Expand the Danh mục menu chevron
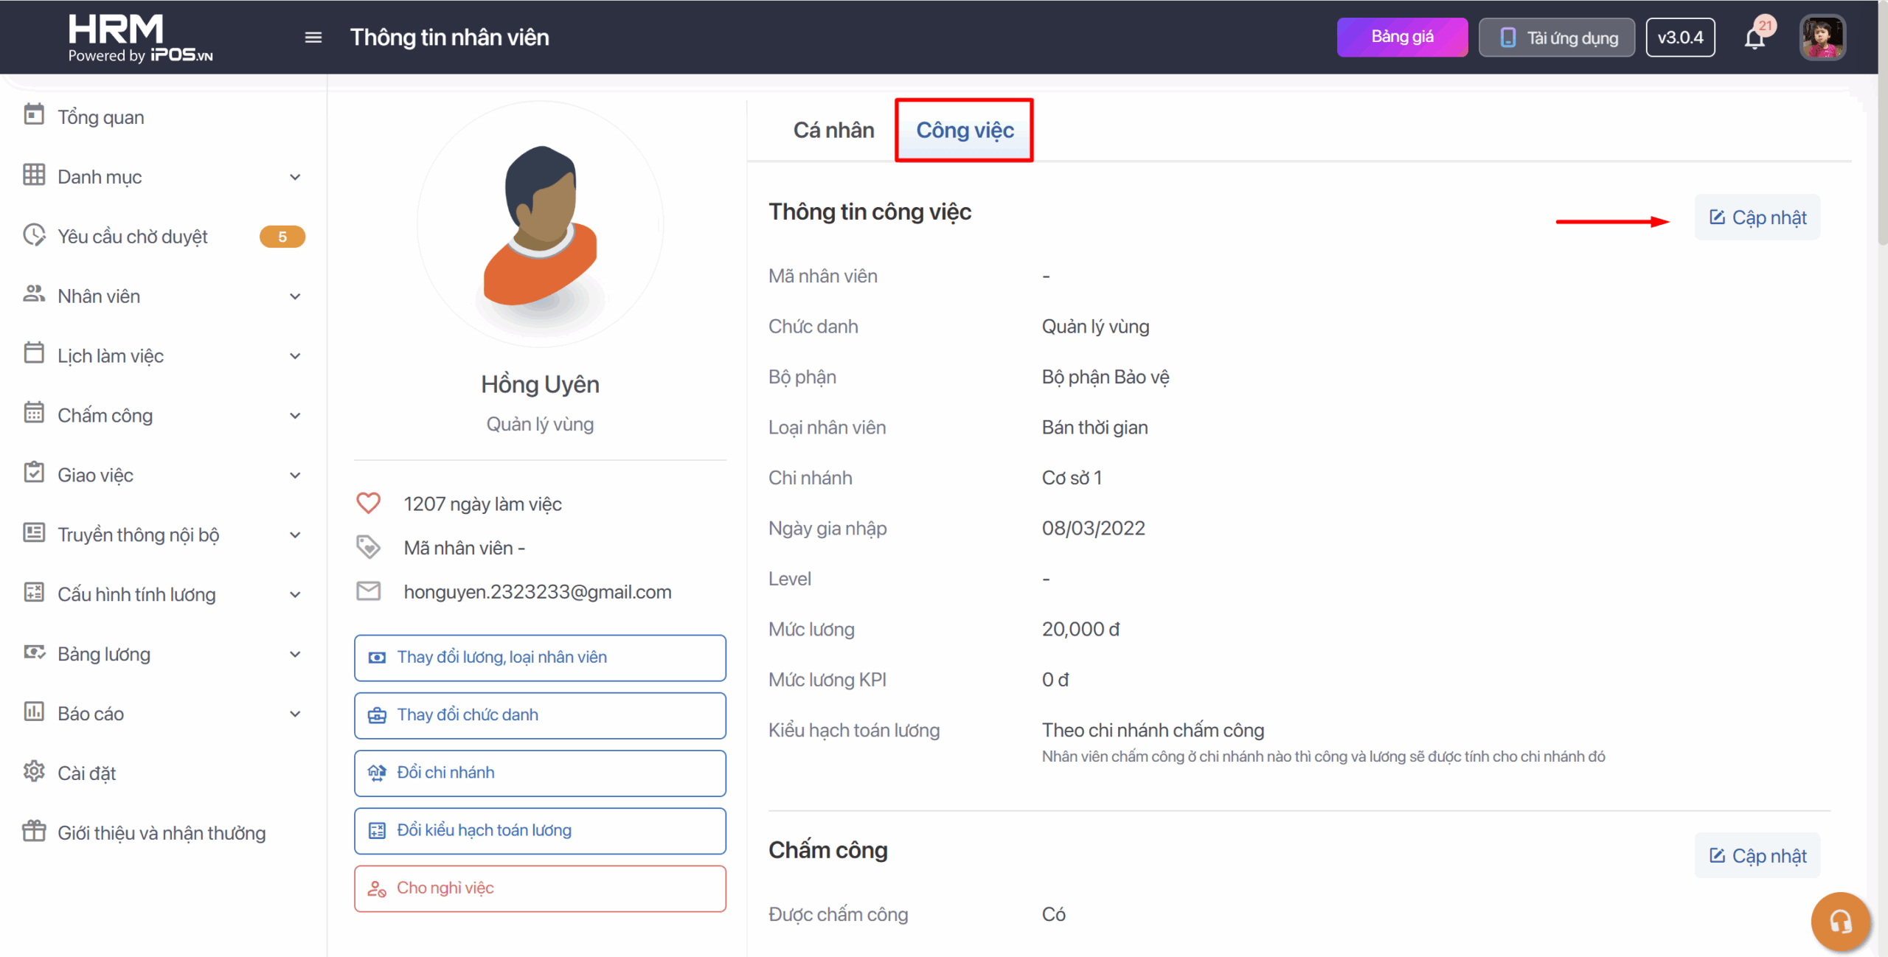The height and width of the screenshot is (957, 1888). point(295,177)
